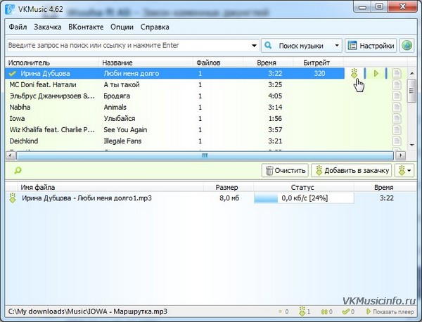Expand the Поиск музыки dropdown arrow

pyautogui.click(x=337, y=46)
